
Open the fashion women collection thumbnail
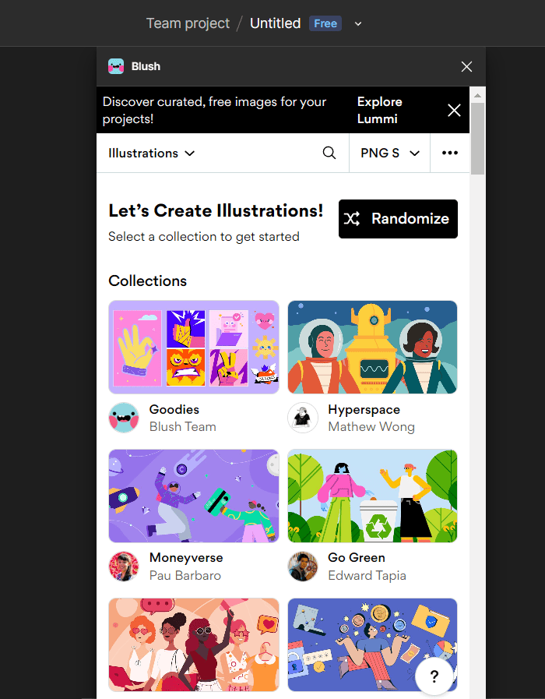[x=194, y=644]
